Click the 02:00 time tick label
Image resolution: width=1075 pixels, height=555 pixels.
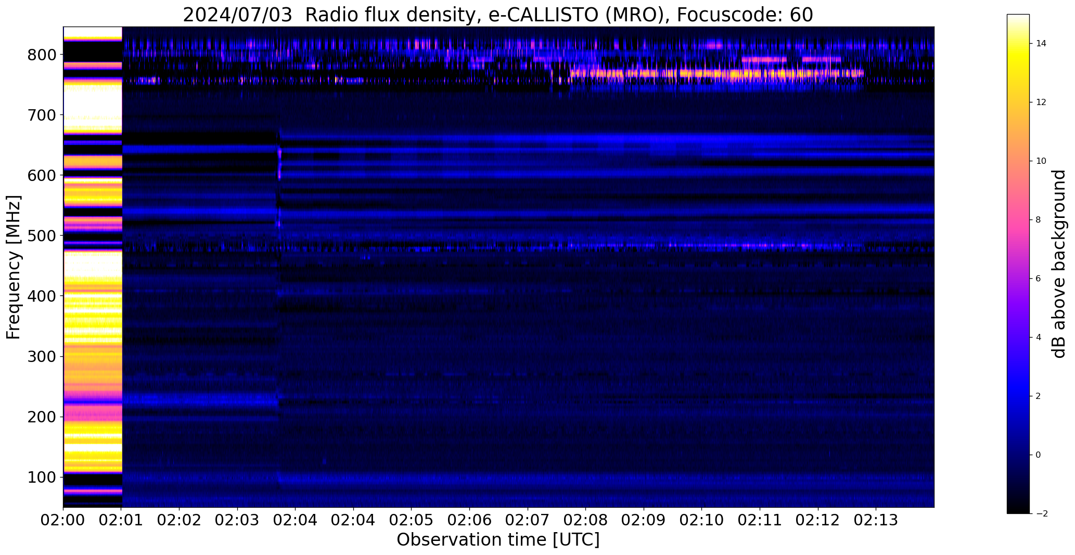pyautogui.click(x=63, y=520)
